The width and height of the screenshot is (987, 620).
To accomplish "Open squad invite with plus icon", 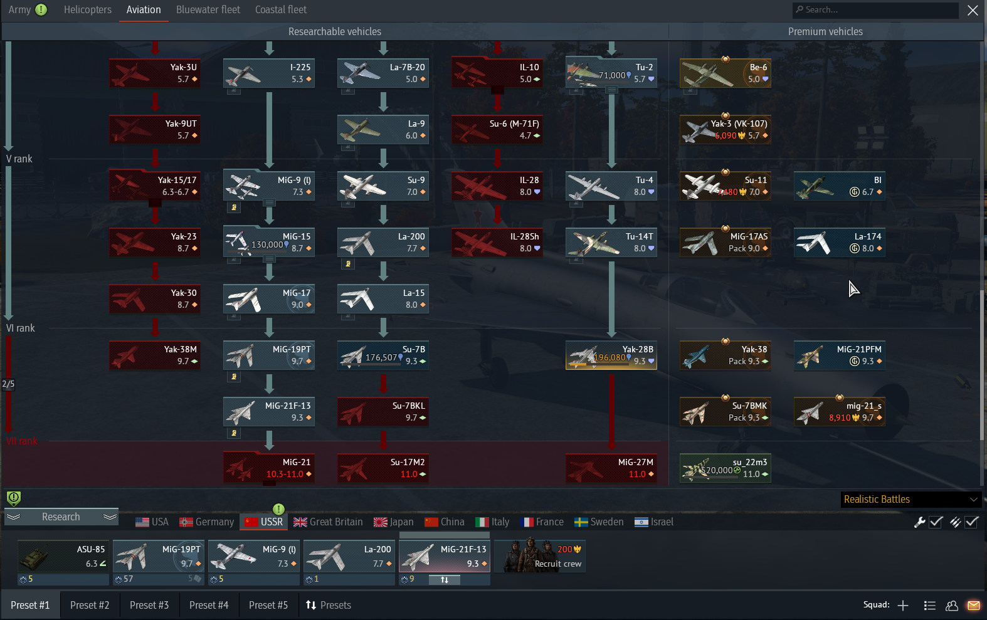I will (903, 605).
